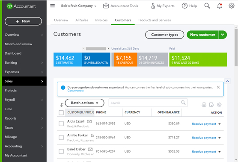The width and height of the screenshot is (238, 162).
Task: Sort by the Open Balance column header
Action: click(x=168, y=112)
